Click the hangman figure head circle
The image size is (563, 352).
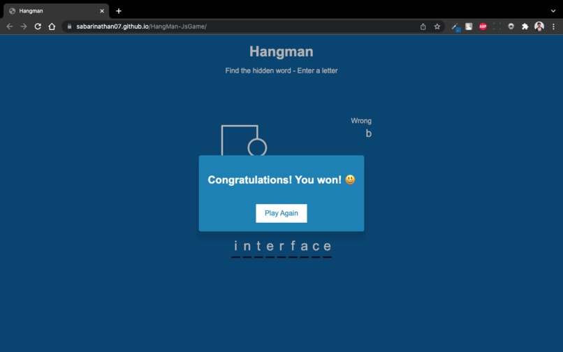pos(257,147)
